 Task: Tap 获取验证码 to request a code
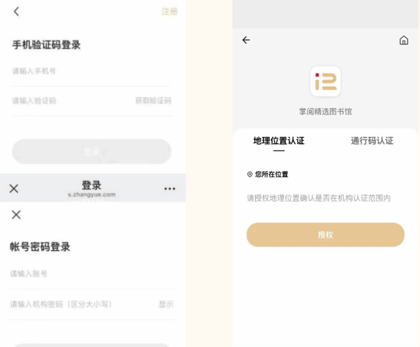(x=153, y=101)
